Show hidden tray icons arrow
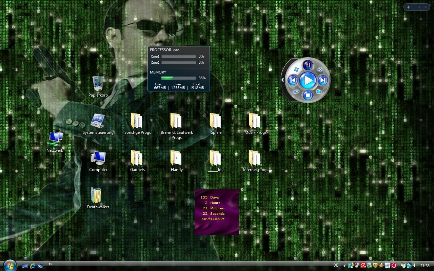The height and width of the screenshot is (271, 434). pos(344,266)
